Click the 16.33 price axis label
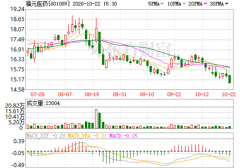The image size is (240, 168). coord(18,59)
